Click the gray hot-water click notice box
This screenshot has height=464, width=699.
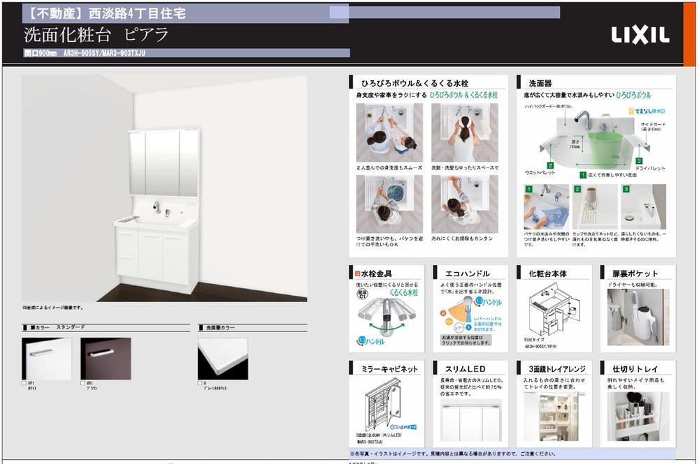click(x=466, y=340)
